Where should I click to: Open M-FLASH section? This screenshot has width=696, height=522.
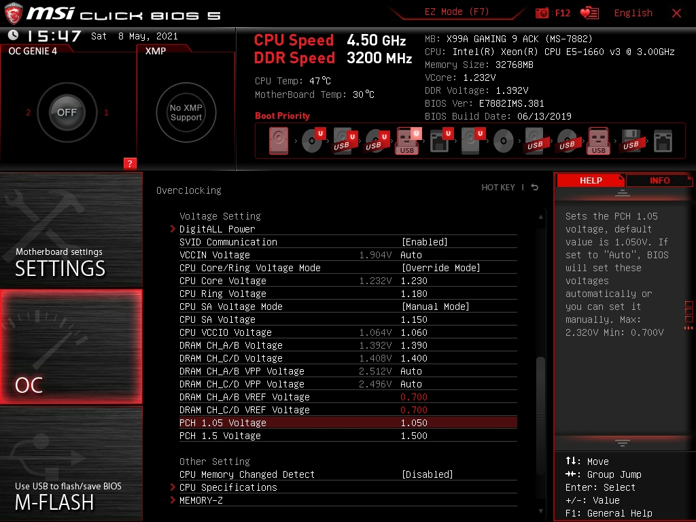click(71, 464)
